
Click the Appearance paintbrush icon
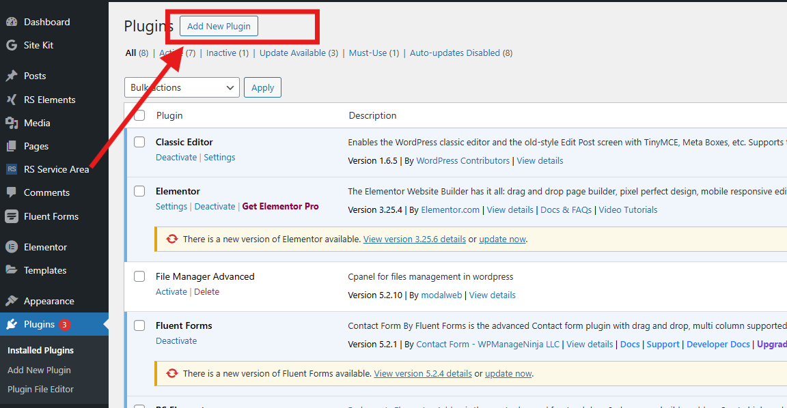point(12,301)
